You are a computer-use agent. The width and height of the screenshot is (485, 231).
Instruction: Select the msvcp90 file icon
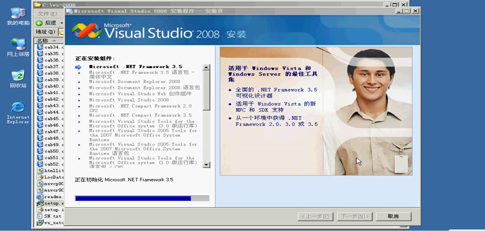click(x=40, y=184)
